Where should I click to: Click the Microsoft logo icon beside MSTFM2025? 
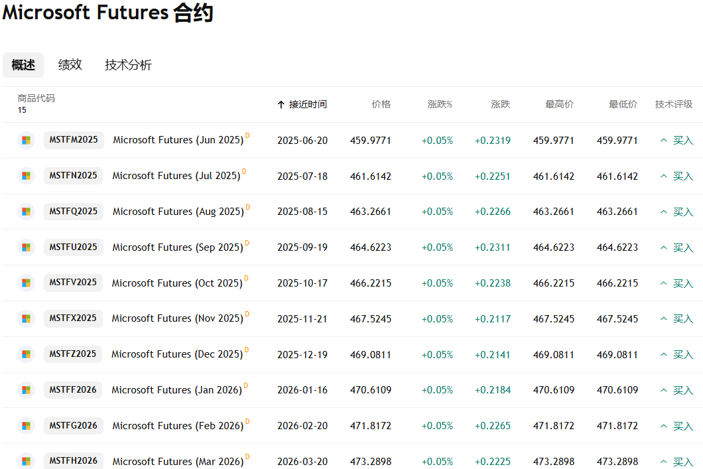[26, 141]
